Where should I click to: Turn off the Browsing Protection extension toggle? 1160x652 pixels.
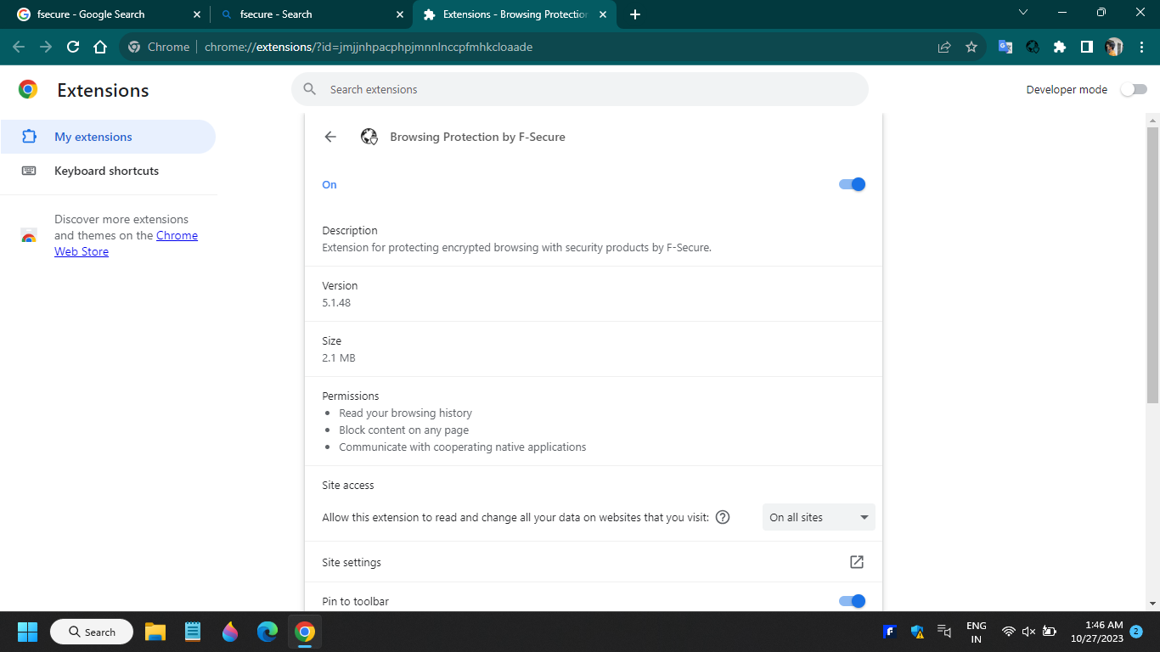(852, 184)
